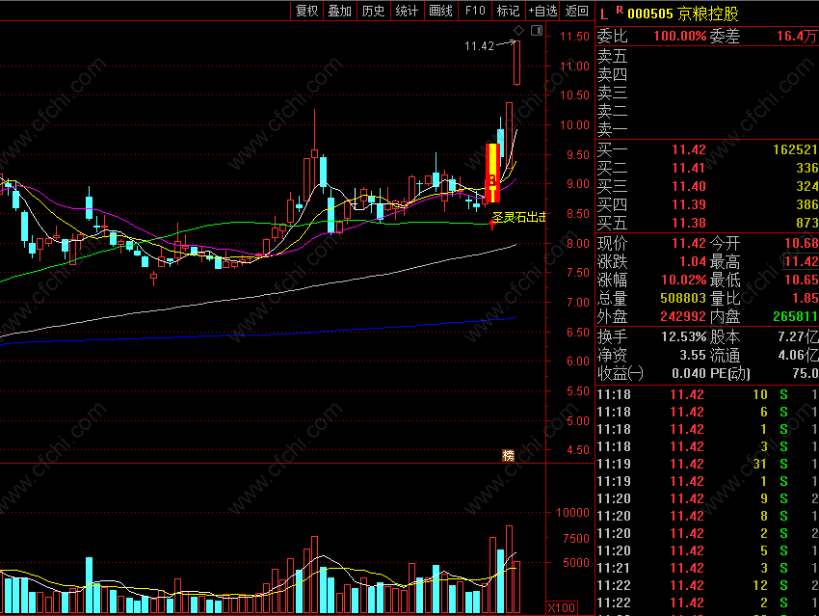Open F10 company info
The height and width of the screenshot is (616, 819).
[x=475, y=11]
